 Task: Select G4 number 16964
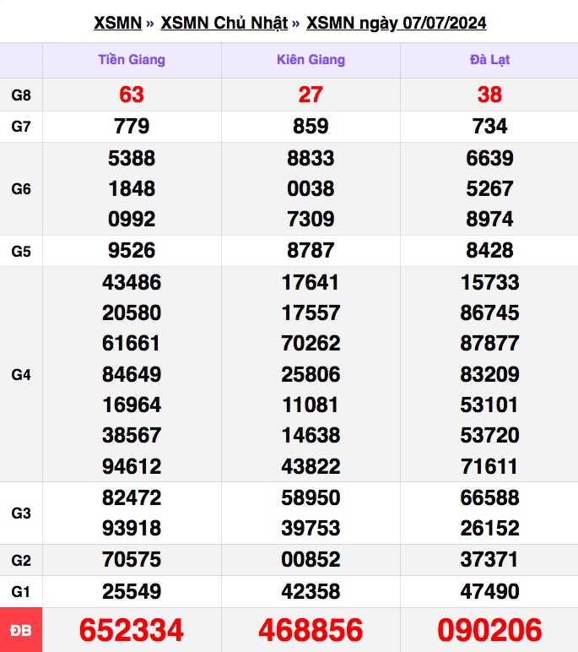click(x=132, y=405)
